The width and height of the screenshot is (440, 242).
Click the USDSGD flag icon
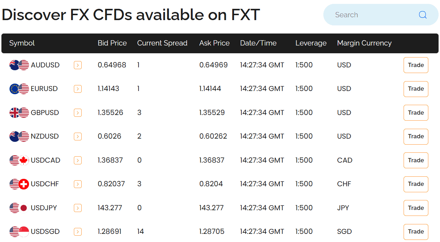(19, 232)
